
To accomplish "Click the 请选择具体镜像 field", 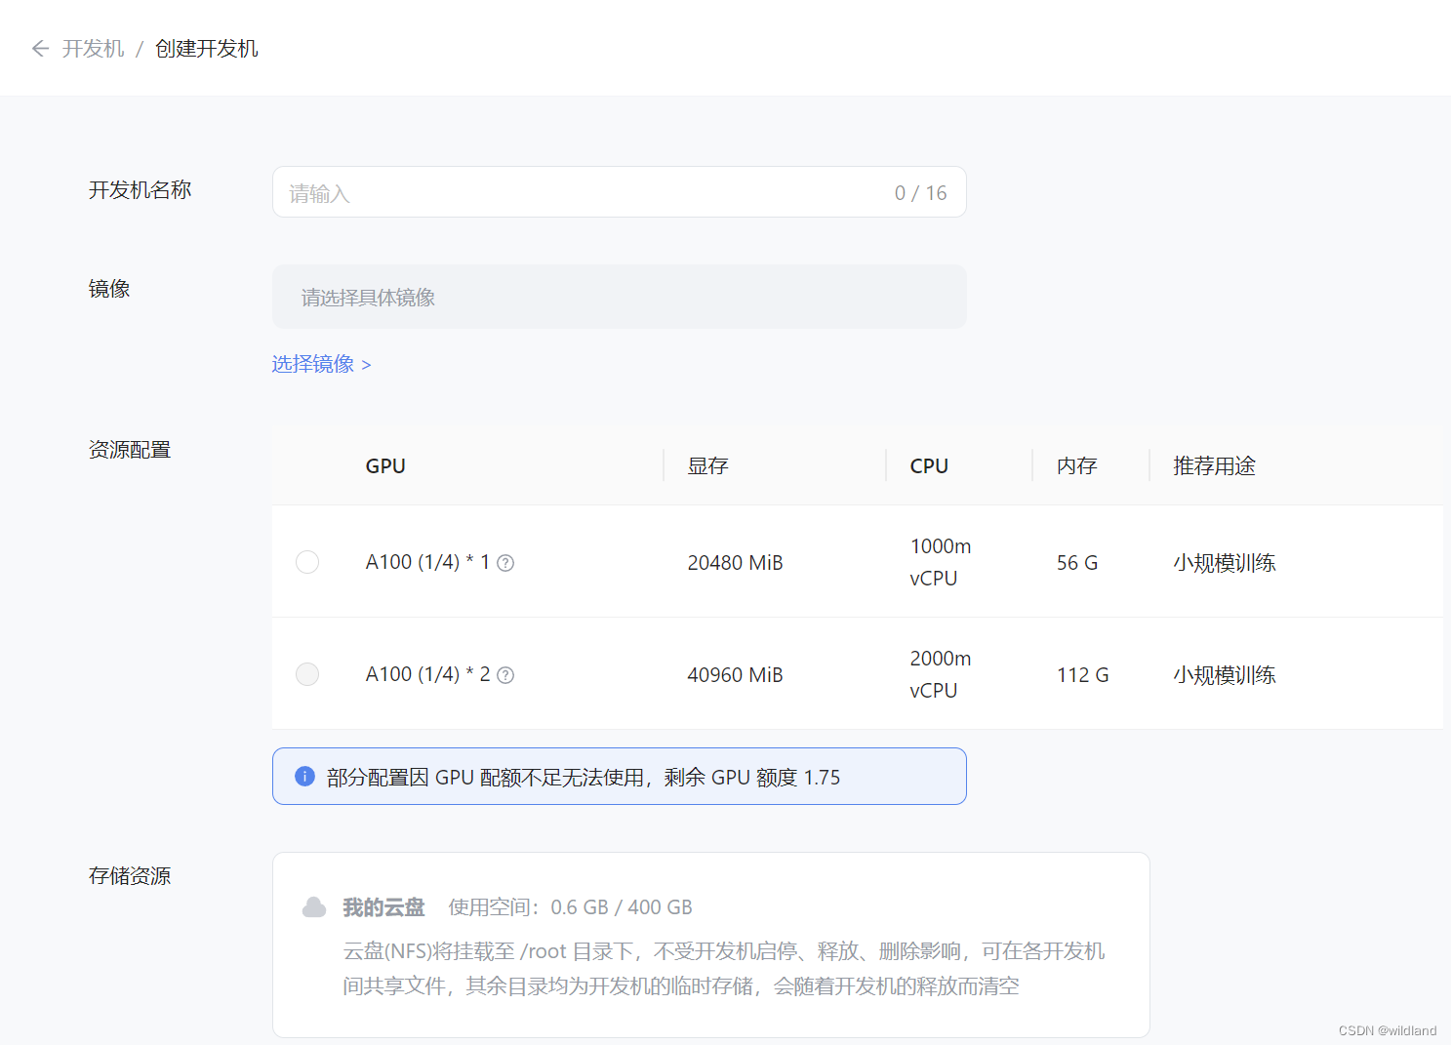I will [x=619, y=297].
